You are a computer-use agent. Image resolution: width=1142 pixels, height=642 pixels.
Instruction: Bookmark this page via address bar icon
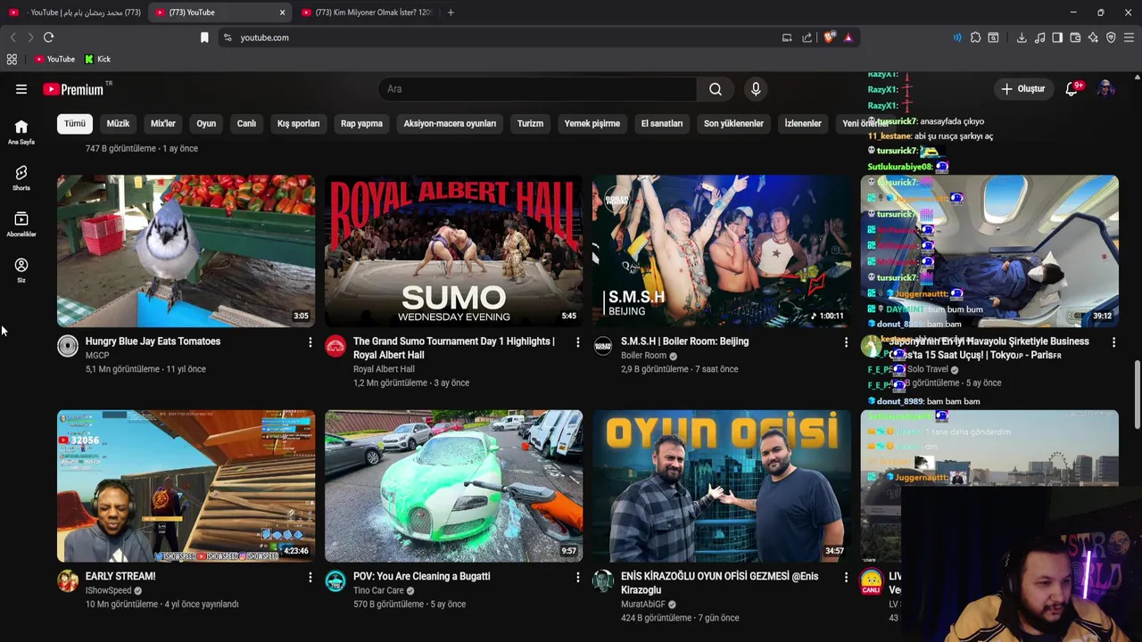pyautogui.click(x=204, y=37)
